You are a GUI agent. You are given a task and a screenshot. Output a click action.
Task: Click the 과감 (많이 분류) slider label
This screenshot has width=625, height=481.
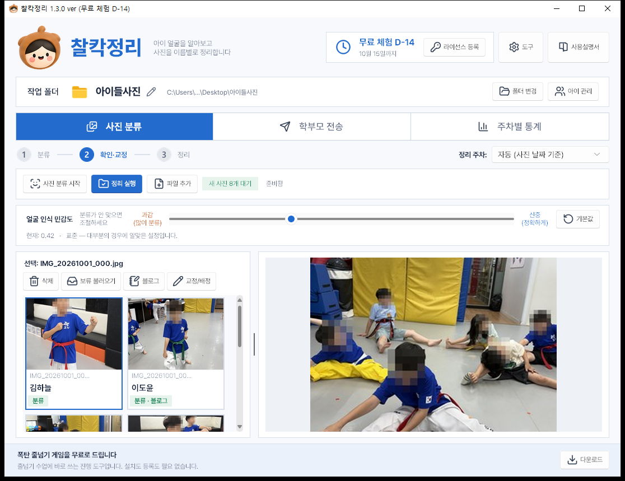147,219
